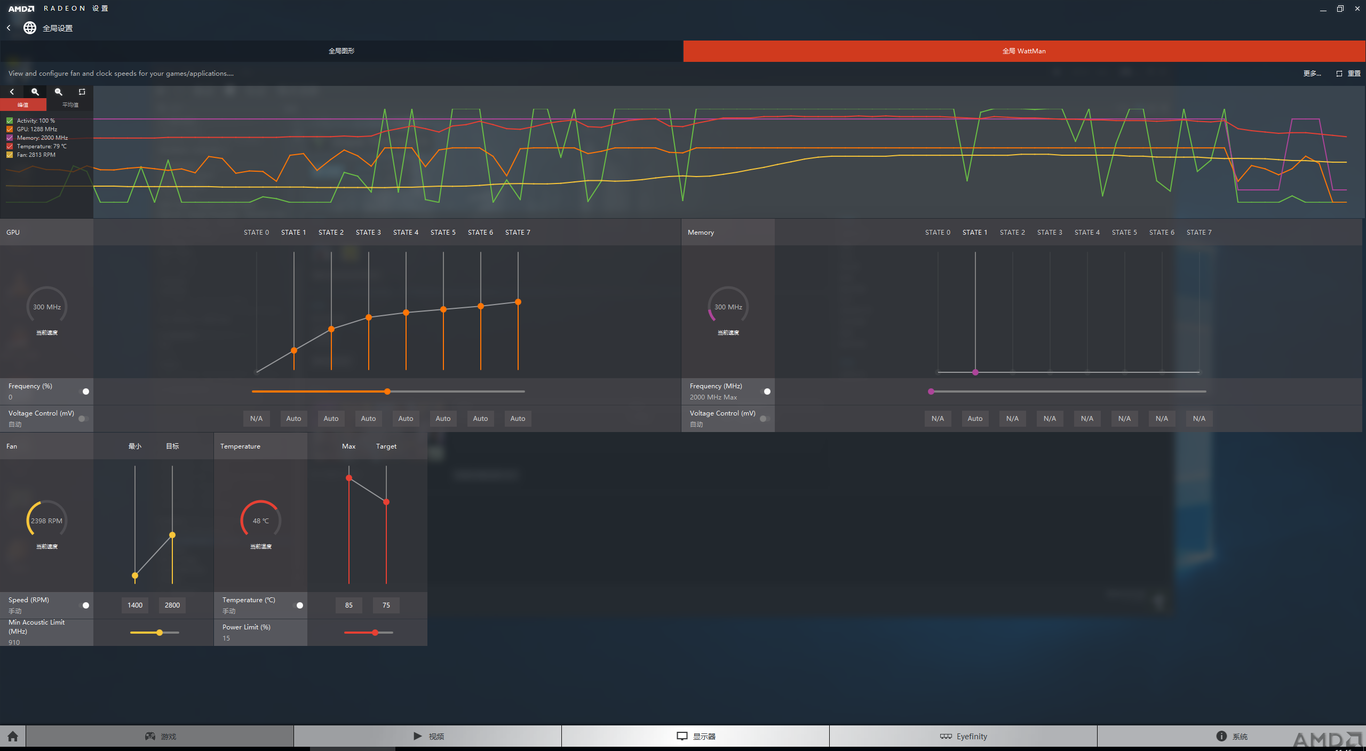Image resolution: width=1366 pixels, height=751 pixels.
Task: Click GPU STATE 0 voltage N/A button
Action: 257,419
